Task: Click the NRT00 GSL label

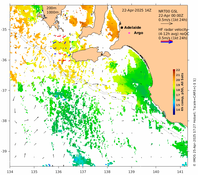Action: click(x=168, y=11)
